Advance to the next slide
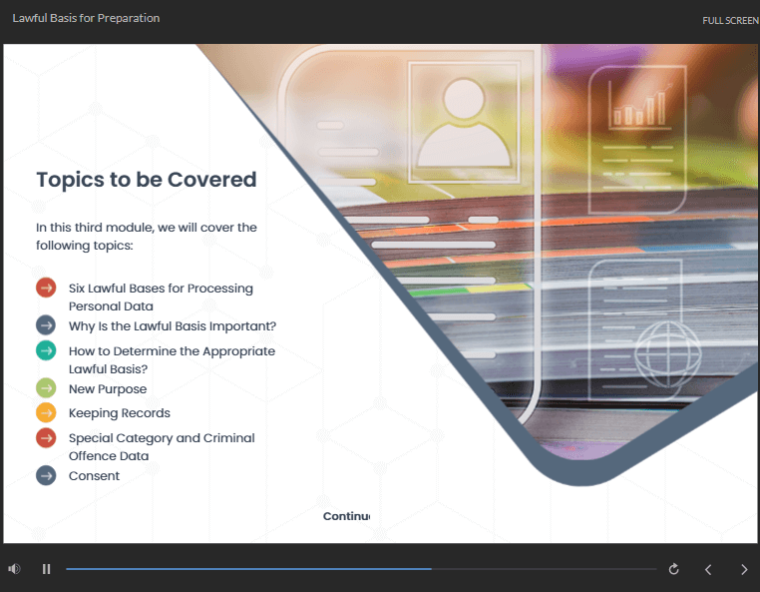The image size is (760, 592). pos(743,569)
